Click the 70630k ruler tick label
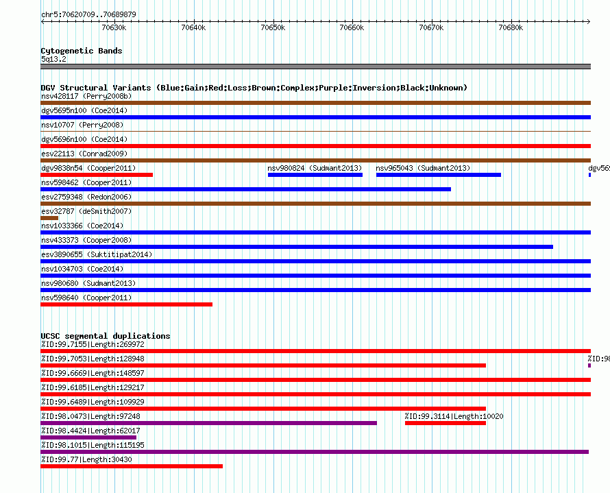Image resolution: width=610 pixels, height=493 pixels. [x=114, y=27]
